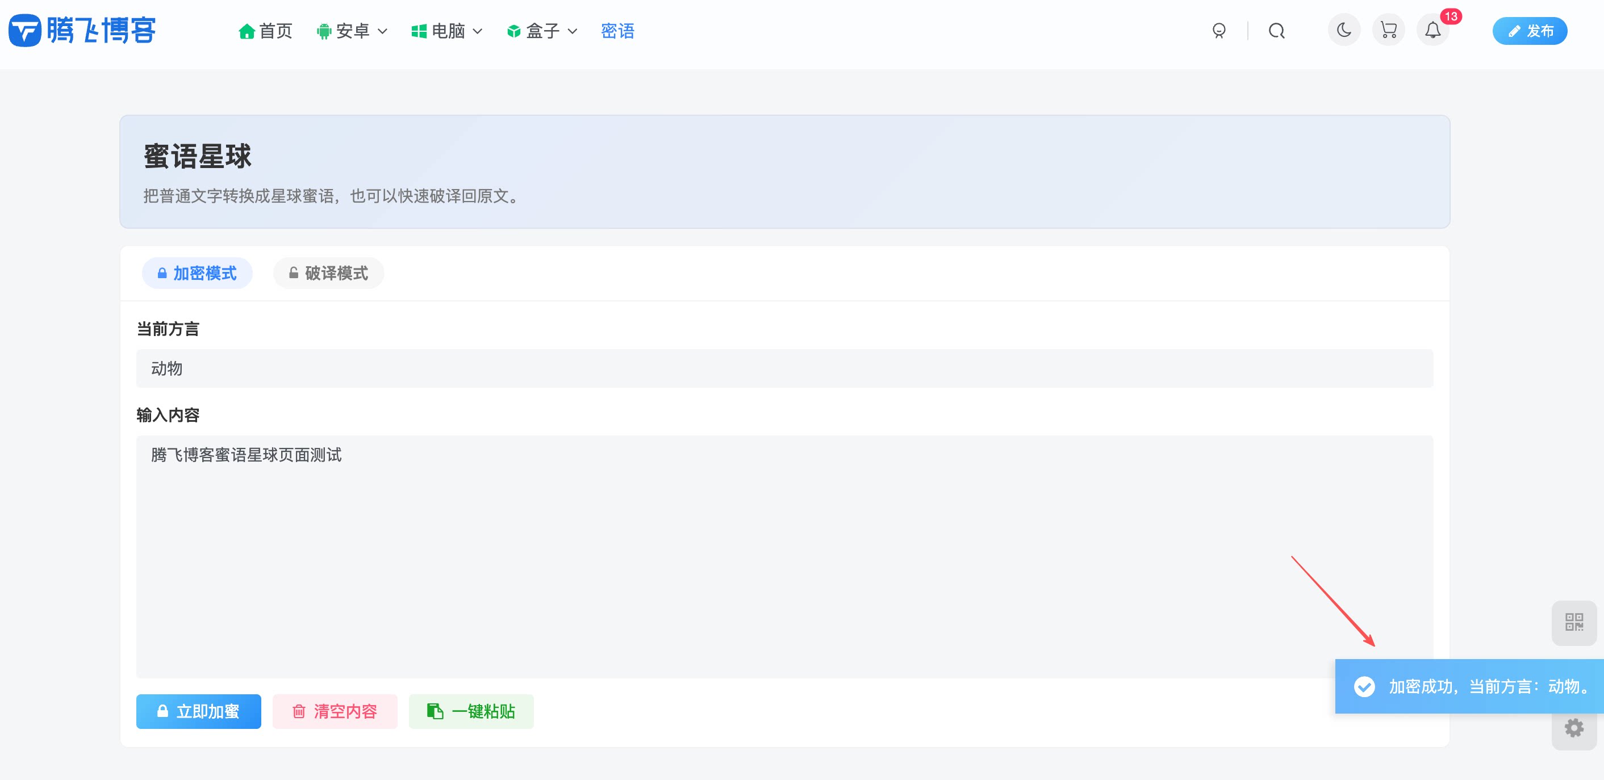Viewport: 1604px width, 780px height.
Task: View notifications via the bell icon
Action: pyautogui.click(x=1433, y=30)
